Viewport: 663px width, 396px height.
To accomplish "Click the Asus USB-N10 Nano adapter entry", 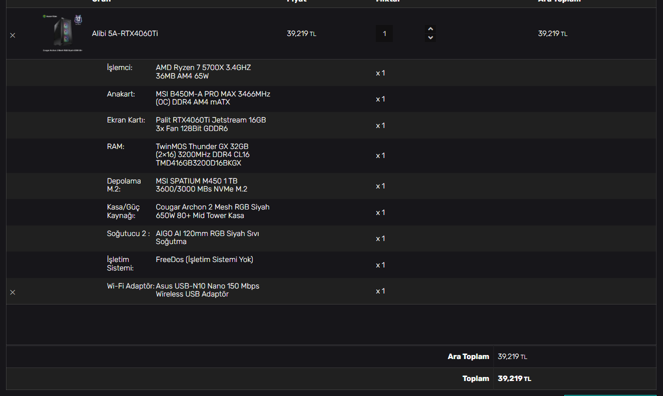I will pyautogui.click(x=208, y=290).
